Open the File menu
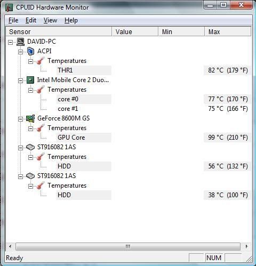This screenshot has height=266, width=256. coord(13,20)
